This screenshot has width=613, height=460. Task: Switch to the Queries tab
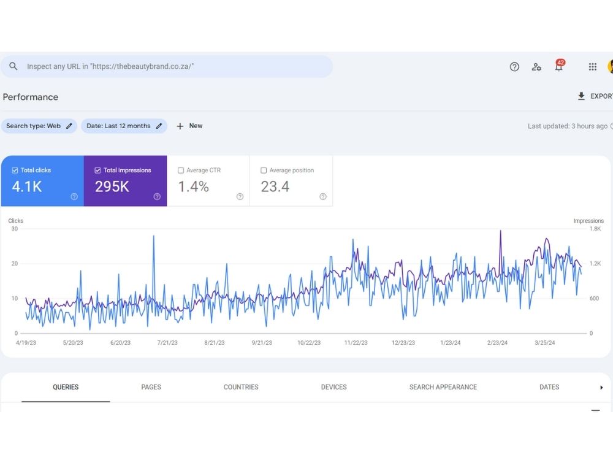66,387
